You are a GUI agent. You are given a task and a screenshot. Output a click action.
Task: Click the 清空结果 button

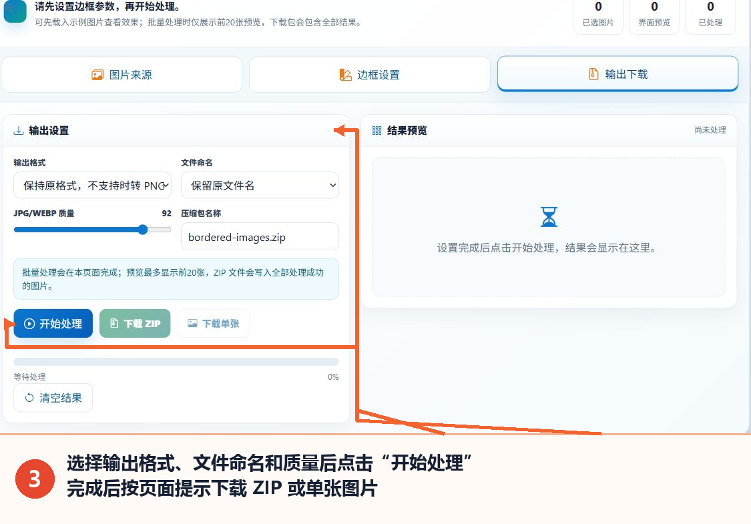pos(53,398)
